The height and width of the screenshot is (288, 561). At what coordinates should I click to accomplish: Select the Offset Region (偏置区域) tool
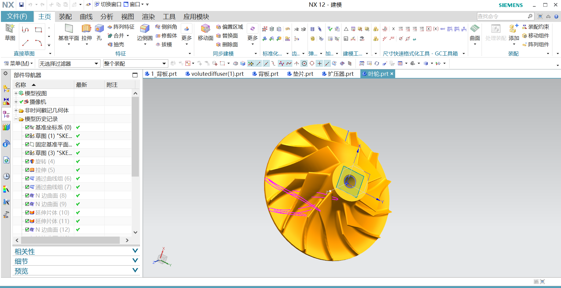[x=230, y=27]
